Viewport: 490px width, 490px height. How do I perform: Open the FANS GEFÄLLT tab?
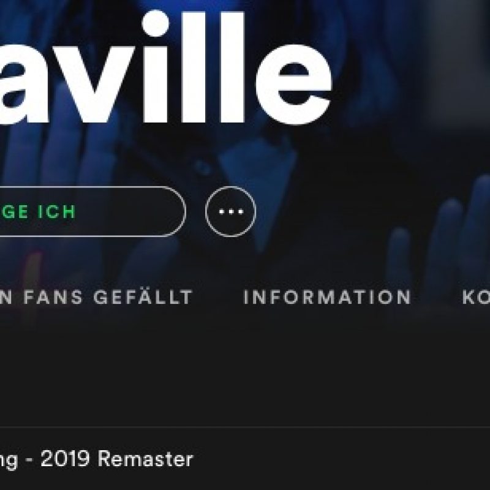[x=96, y=297]
